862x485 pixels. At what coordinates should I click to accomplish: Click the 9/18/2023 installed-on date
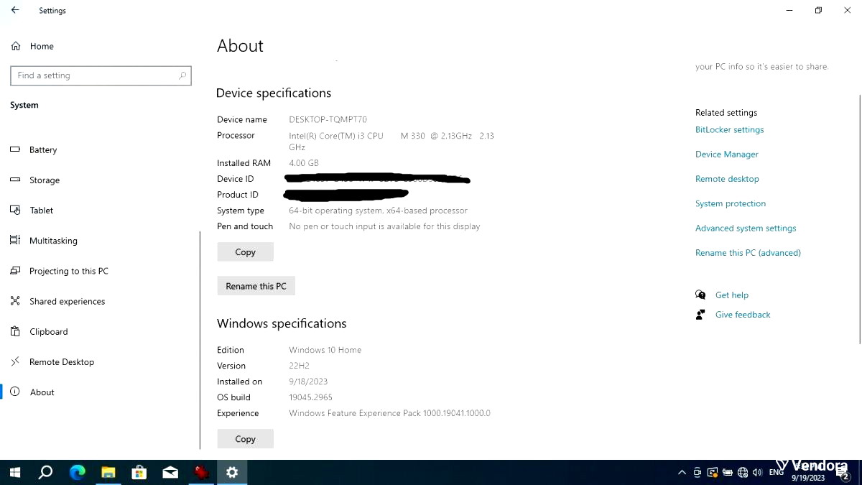tap(308, 382)
